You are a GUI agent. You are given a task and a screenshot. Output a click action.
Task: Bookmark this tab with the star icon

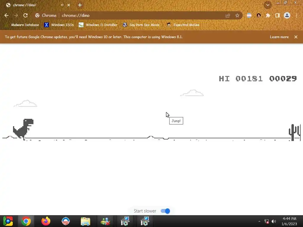pyautogui.click(x=237, y=15)
